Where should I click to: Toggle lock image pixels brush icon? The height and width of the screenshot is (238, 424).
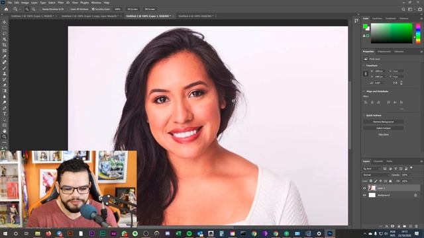click(x=376, y=181)
